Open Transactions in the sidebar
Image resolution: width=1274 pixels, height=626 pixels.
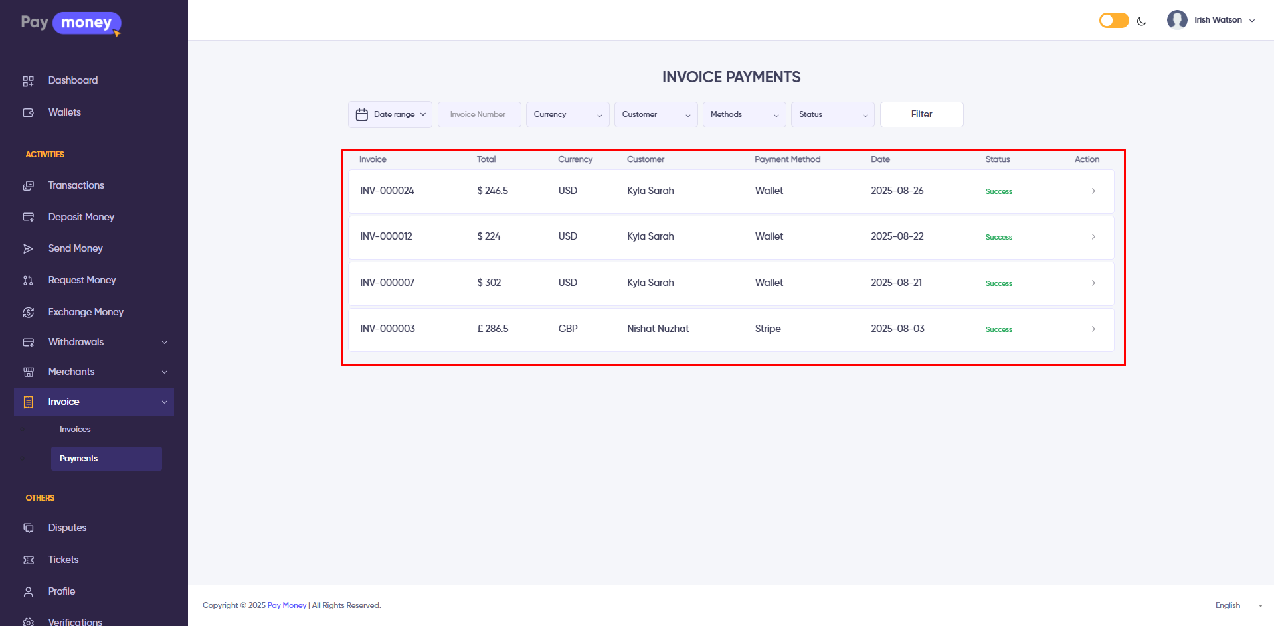click(76, 185)
